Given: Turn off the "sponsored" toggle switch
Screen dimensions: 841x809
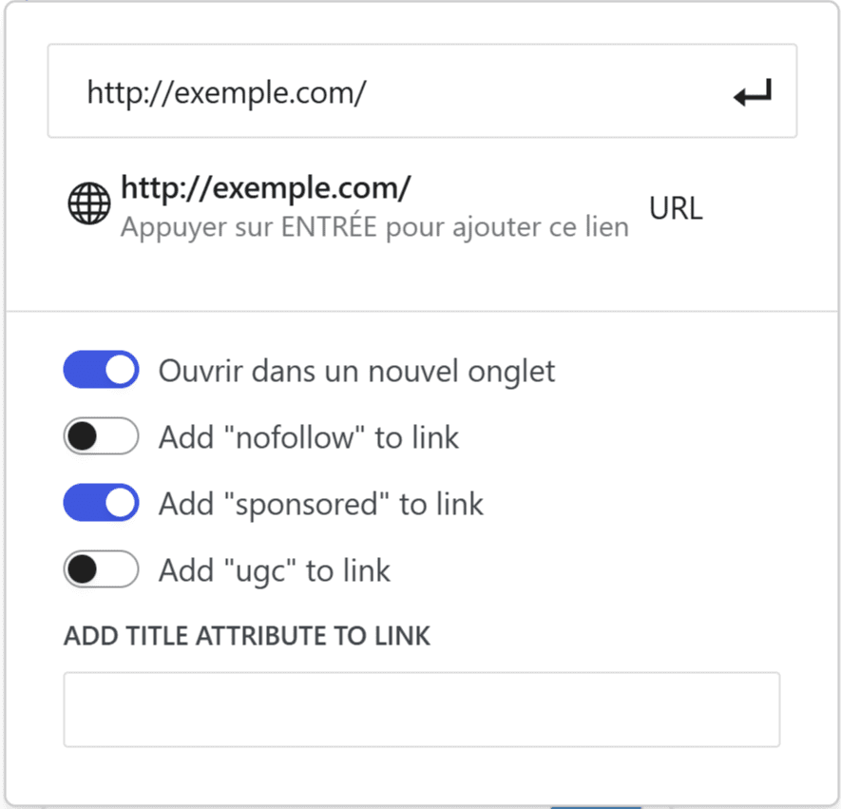Looking at the screenshot, I should point(101,503).
